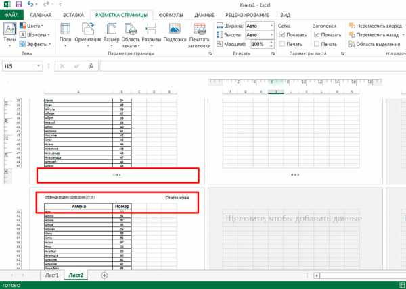The image size is (406, 289).
Task: Open Параметры листа dialog launcher
Action: (x=343, y=53)
